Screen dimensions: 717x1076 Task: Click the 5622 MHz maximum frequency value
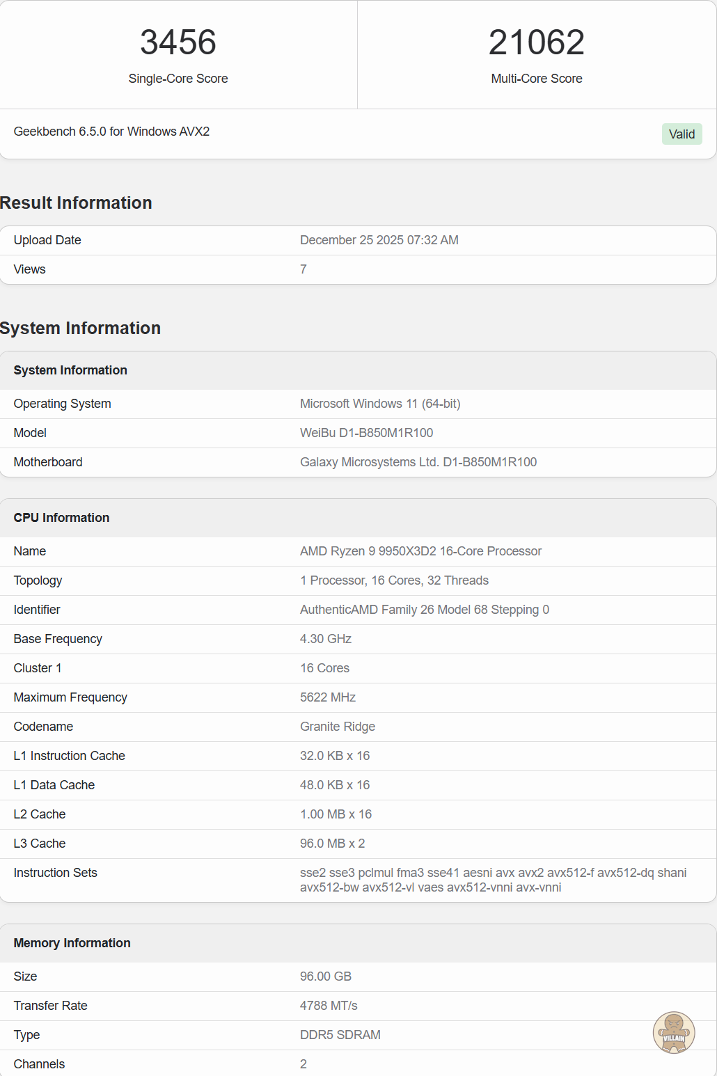point(327,697)
